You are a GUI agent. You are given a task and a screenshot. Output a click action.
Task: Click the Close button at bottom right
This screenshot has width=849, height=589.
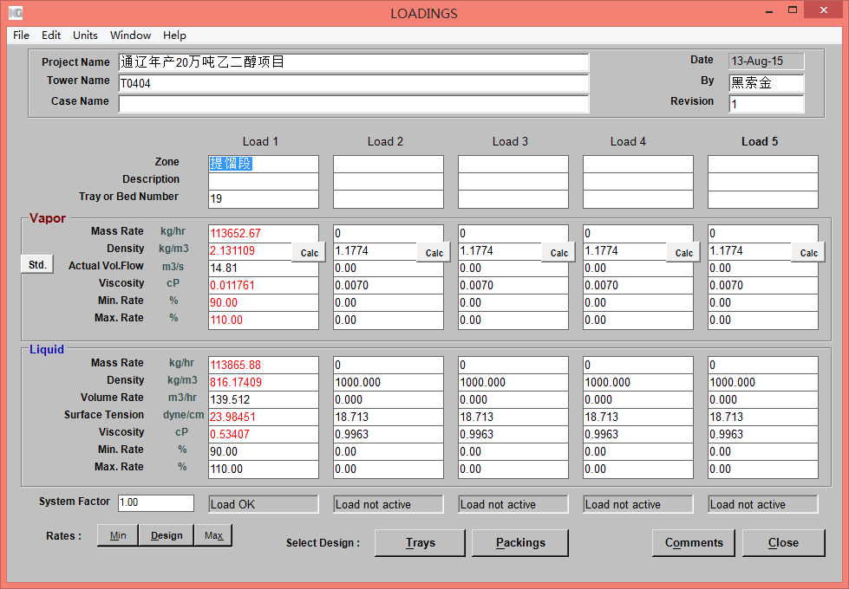pyautogui.click(x=783, y=542)
